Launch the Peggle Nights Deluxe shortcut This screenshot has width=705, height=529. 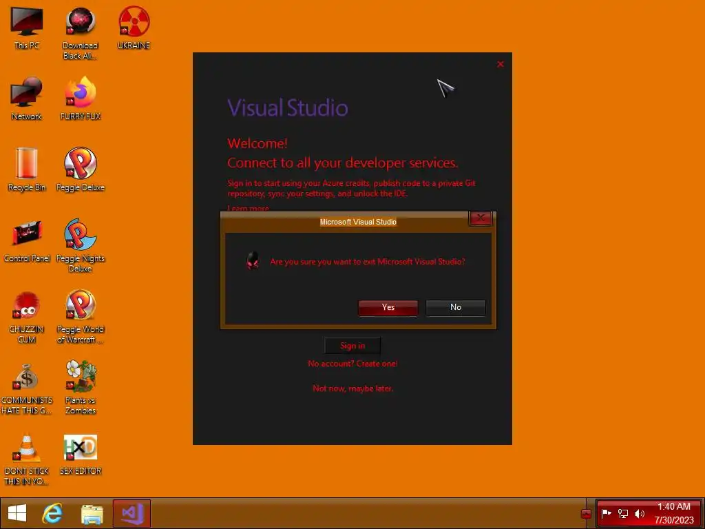(80, 246)
